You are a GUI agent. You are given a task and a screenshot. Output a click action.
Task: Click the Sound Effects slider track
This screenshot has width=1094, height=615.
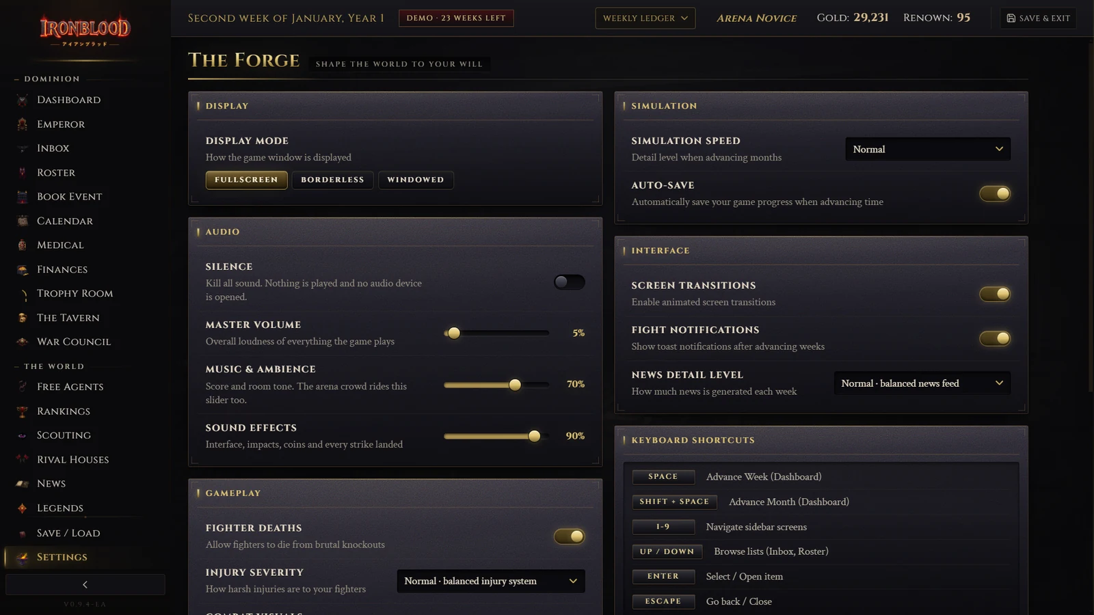(x=496, y=436)
